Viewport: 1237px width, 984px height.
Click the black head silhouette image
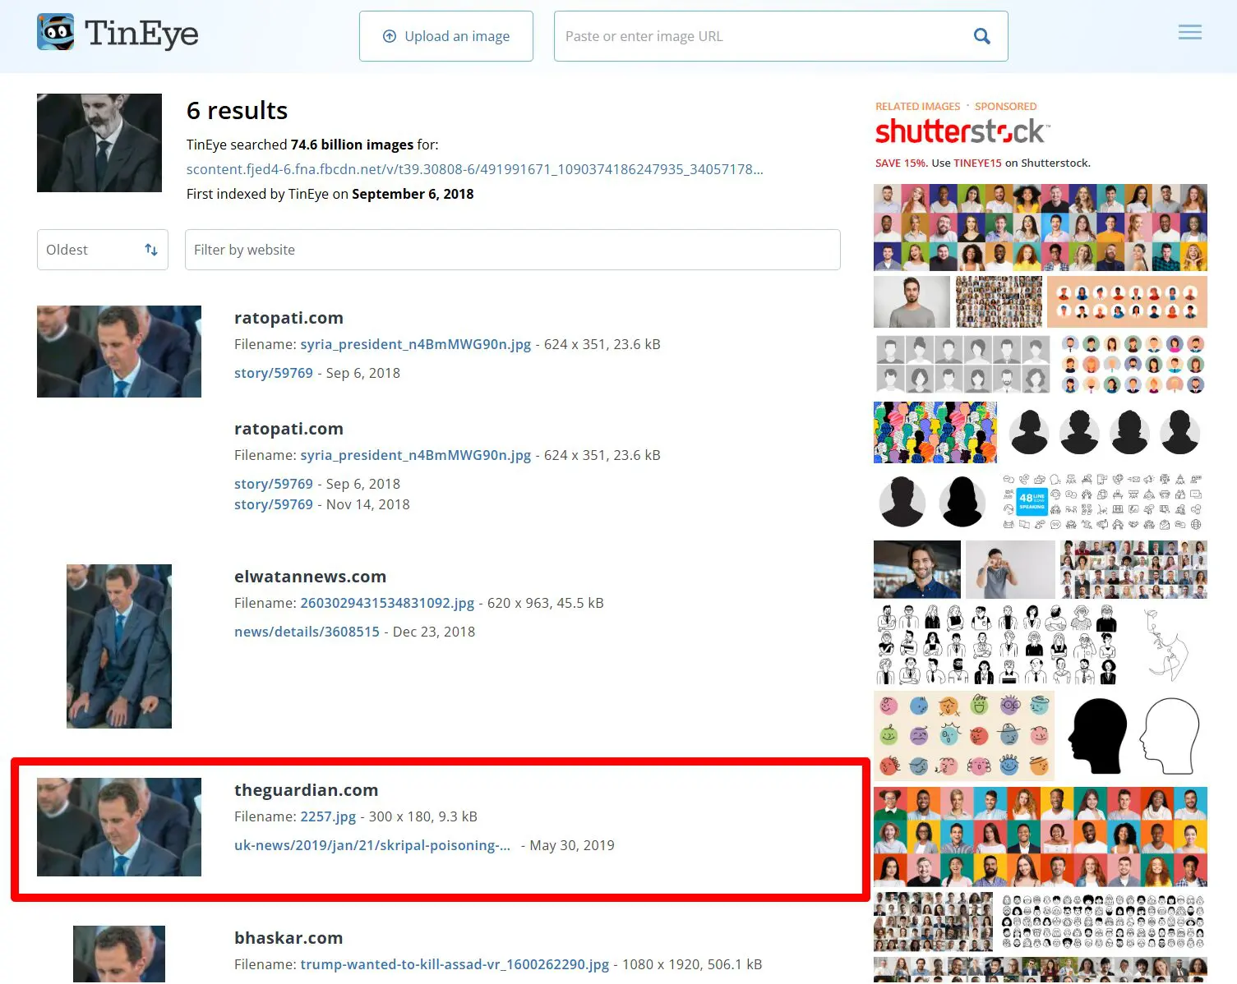pyautogui.click(x=1097, y=736)
